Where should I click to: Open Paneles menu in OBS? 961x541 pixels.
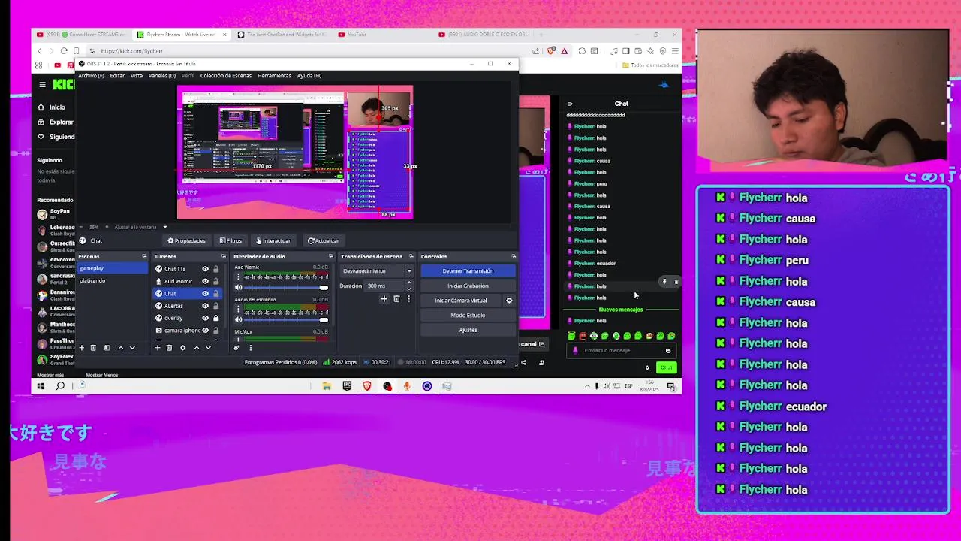(x=161, y=76)
